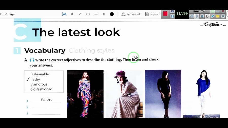Toggle microphone recording

point(197,16)
